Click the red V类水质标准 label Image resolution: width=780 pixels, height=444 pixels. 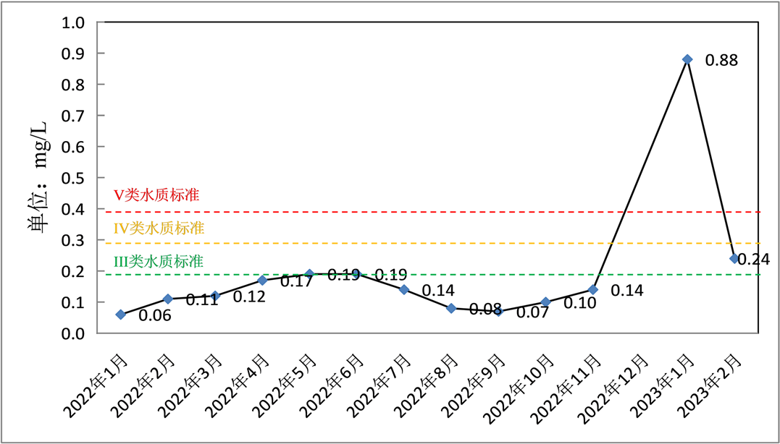[x=156, y=195]
